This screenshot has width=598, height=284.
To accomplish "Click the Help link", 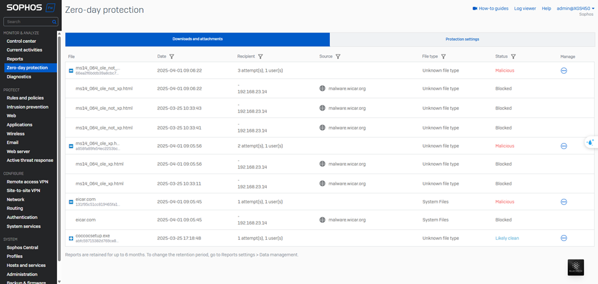I will (x=546, y=9).
